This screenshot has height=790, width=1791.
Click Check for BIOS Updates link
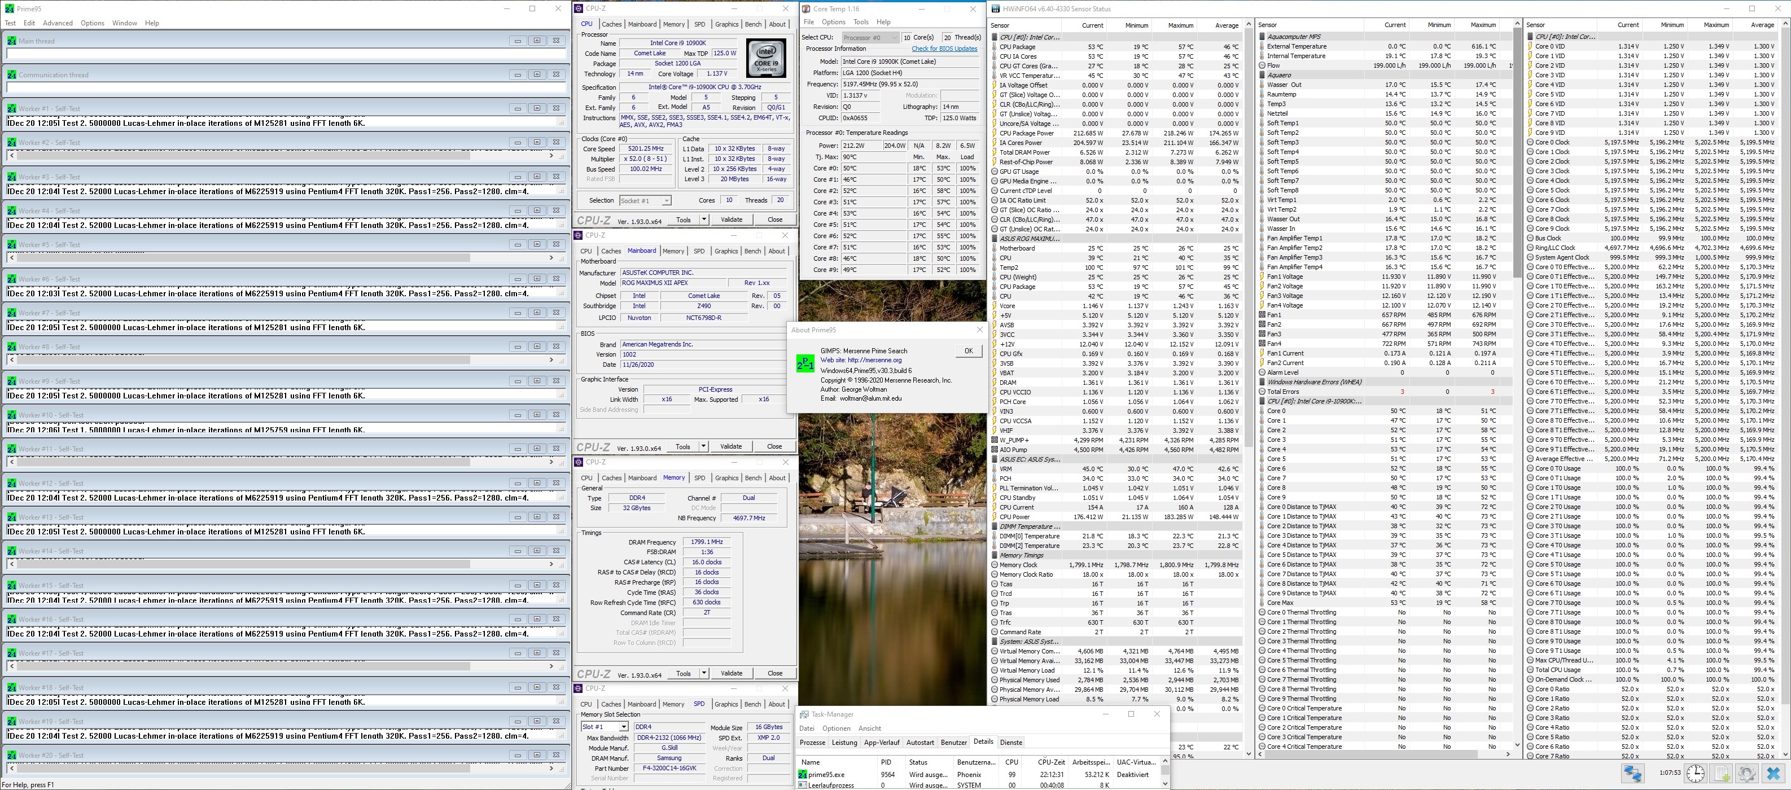coord(944,49)
